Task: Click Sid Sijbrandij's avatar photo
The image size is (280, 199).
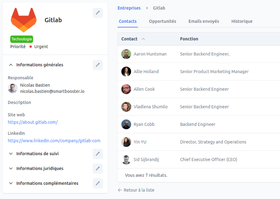Action: 126,159
